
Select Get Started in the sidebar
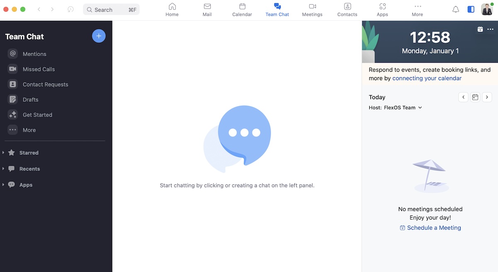[x=37, y=115]
